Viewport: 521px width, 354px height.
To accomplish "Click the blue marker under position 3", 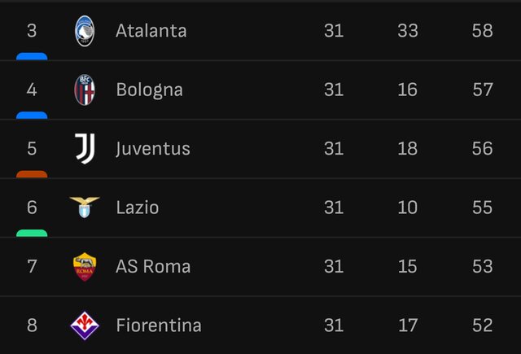I will click(x=32, y=56).
